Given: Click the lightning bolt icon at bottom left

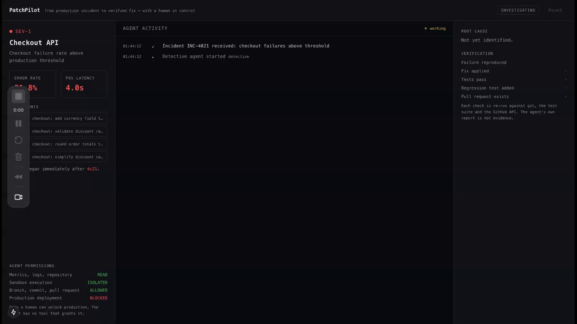Looking at the screenshot, I should pos(14,312).
